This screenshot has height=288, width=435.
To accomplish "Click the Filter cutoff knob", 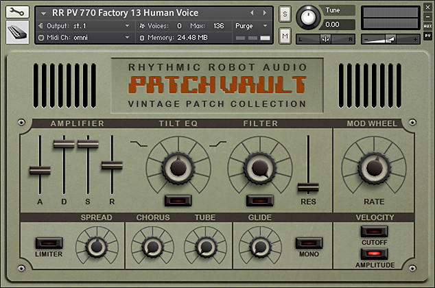I will pyautogui.click(x=260, y=167).
